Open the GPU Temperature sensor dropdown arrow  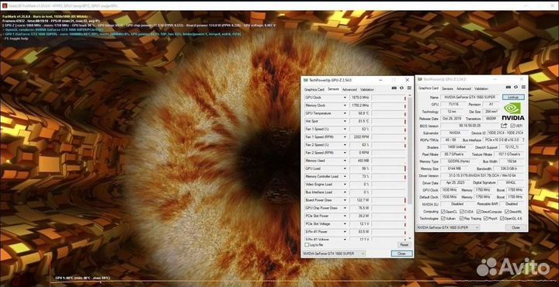345,113
